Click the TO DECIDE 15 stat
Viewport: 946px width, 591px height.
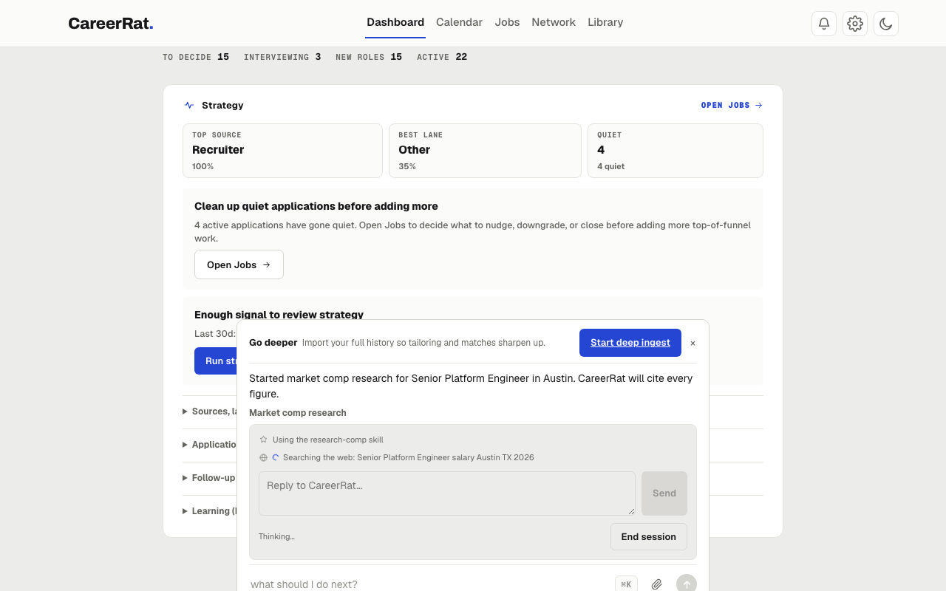point(196,57)
